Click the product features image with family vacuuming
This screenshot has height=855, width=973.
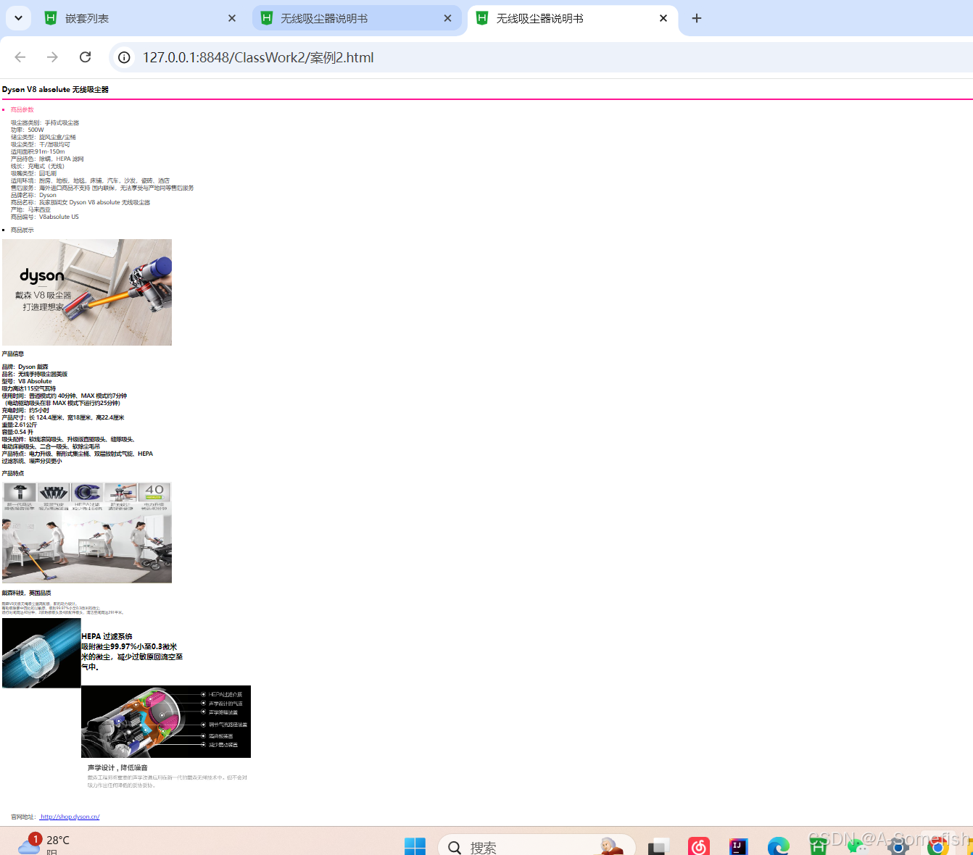coord(87,533)
